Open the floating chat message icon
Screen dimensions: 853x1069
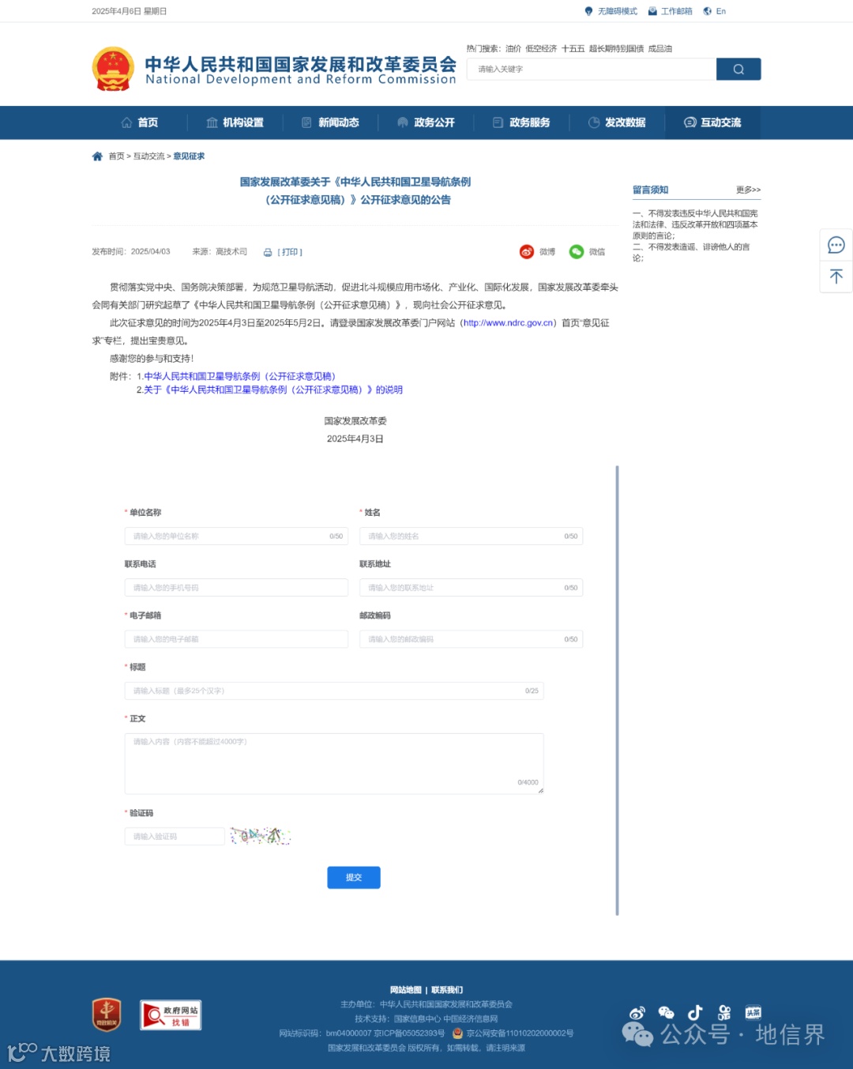point(836,245)
